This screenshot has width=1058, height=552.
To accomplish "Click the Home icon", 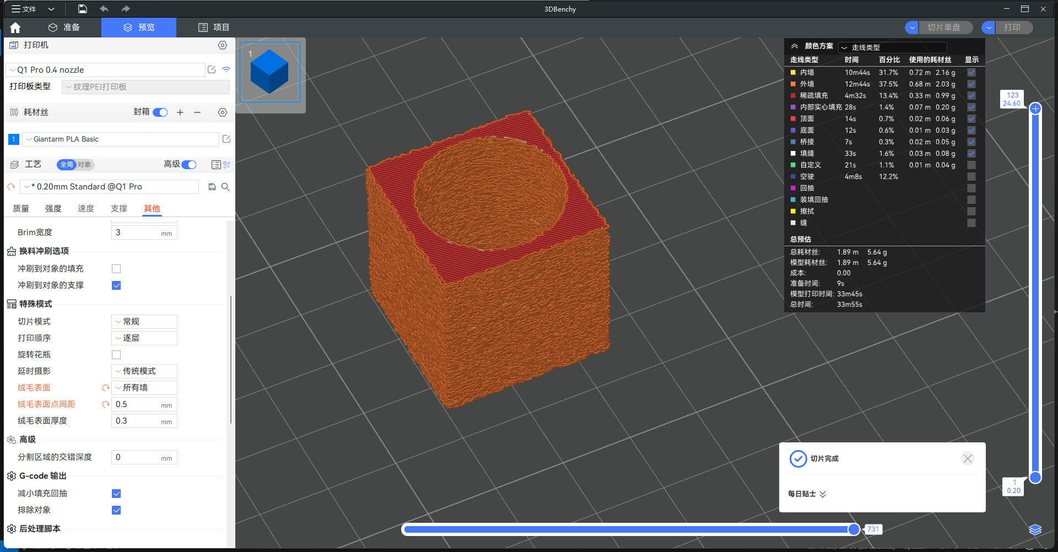I will (x=15, y=28).
